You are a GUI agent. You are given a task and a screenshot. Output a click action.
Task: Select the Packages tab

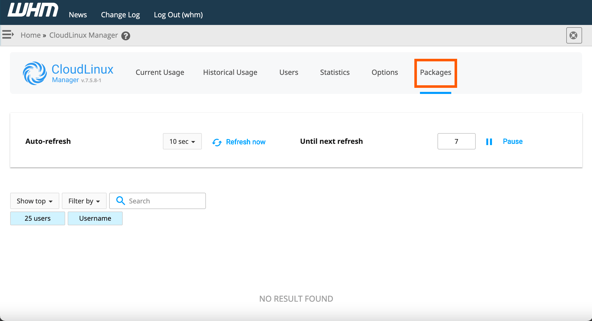click(x=435, y=73)
